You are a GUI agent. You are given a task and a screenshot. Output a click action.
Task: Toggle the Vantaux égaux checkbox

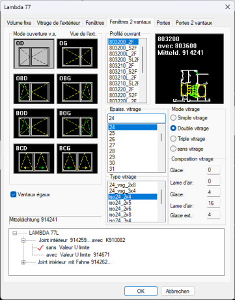point(14,194)
